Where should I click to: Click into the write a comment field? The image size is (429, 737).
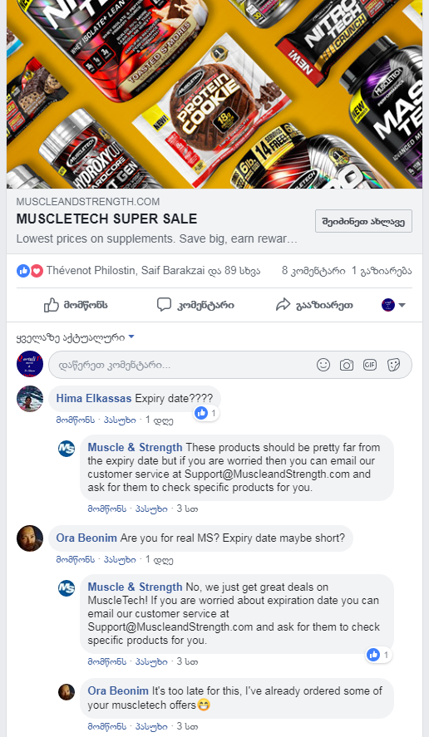point(230,365)
